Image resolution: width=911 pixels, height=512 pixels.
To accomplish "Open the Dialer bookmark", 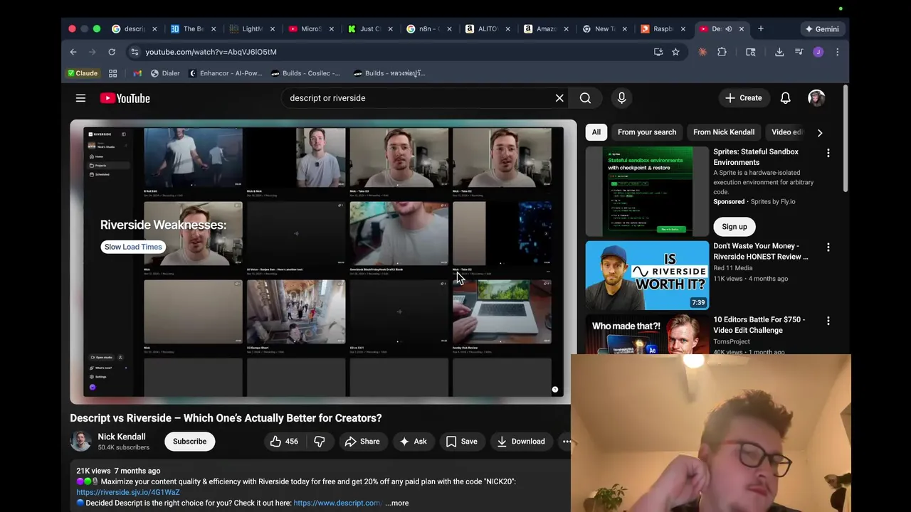I will (x=165, y=73).
